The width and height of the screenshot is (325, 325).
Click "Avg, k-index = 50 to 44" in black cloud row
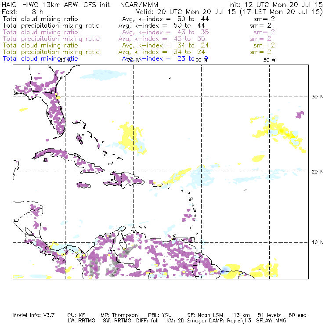click(166, 19)
